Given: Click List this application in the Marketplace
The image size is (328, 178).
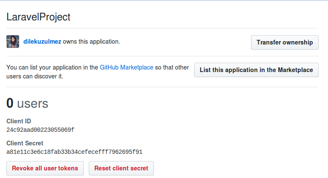Looking at the screenshot, I should coord(256,70).
